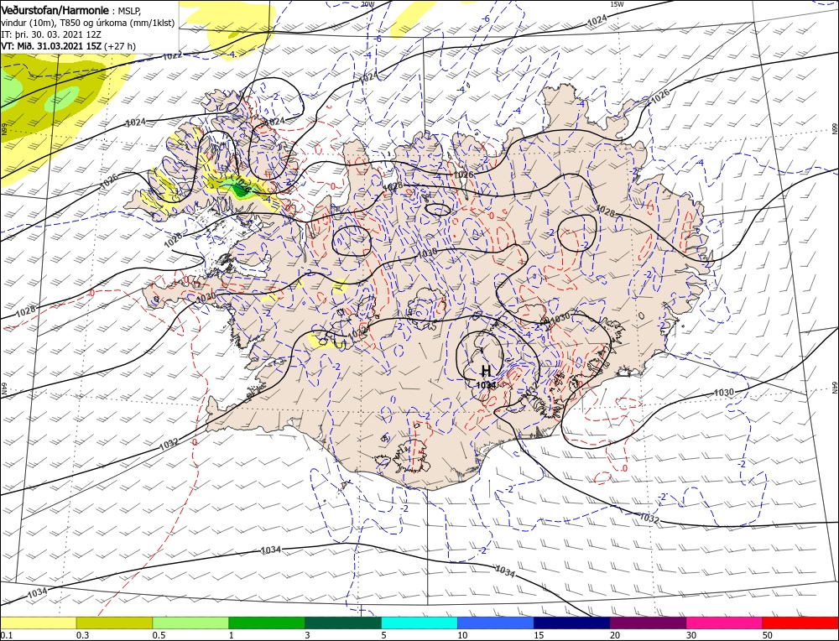Click the 1034 label beneath the H marker
Screen dimensions: 839x641
click(485, 384)
